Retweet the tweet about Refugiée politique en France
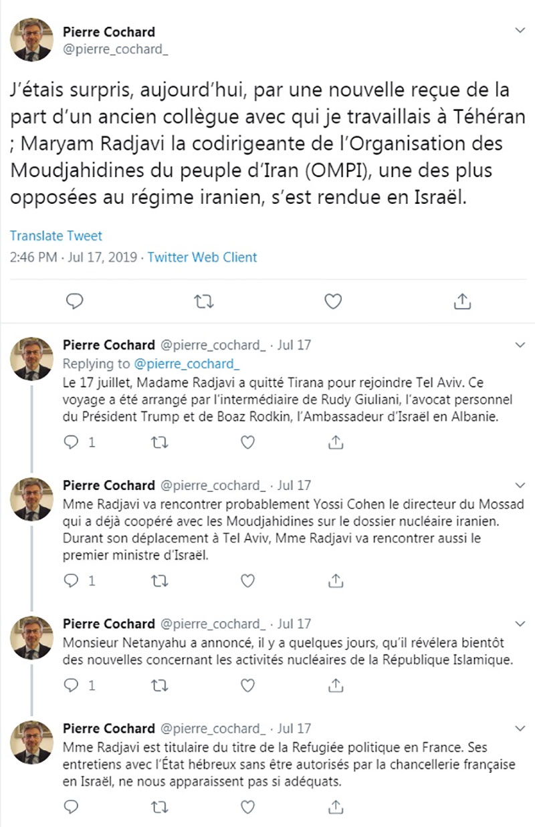 pos(160,808)
